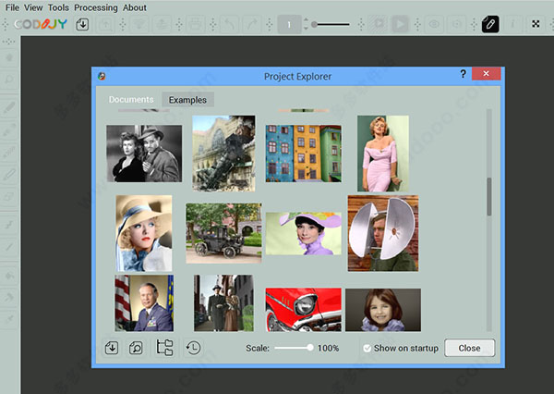Click the open document icon beside CODIJY logo
The height and width of the screenshot is (394, 554).
tap(82, 24)
